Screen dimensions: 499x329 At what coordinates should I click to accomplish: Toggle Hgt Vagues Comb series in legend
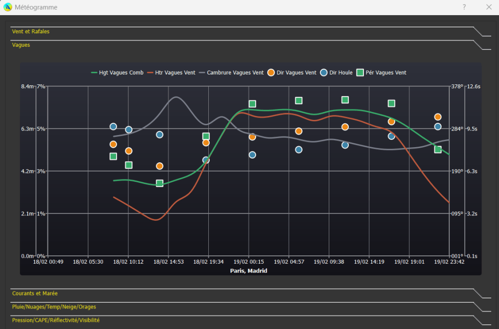click(117, 73)
